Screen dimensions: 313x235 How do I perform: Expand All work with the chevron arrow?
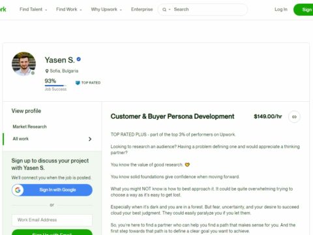[90, 139]
